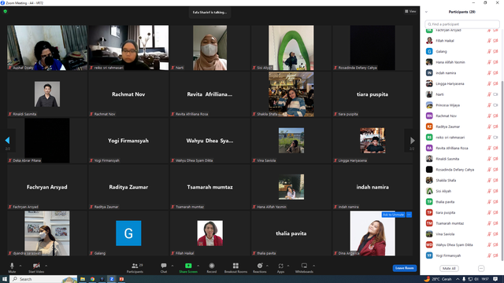Click Galang's avatar in participant list

pyautogui.click(x=429, y=51)
